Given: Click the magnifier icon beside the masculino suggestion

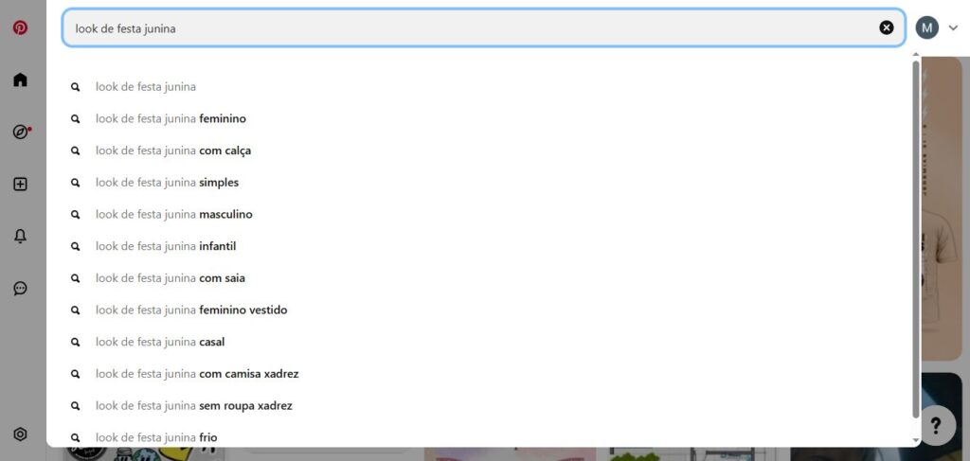Looking at the screenshot, I should pos(76,215).
